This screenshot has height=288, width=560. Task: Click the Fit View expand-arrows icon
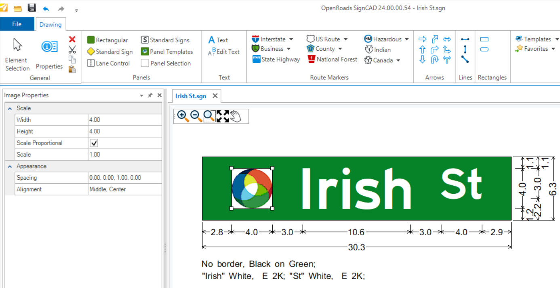tap(223, 116)
